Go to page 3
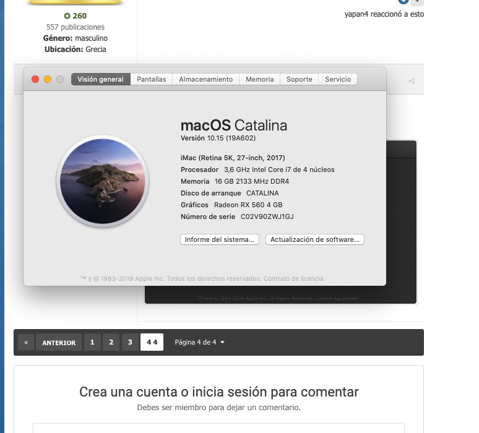 pos(130,342)
